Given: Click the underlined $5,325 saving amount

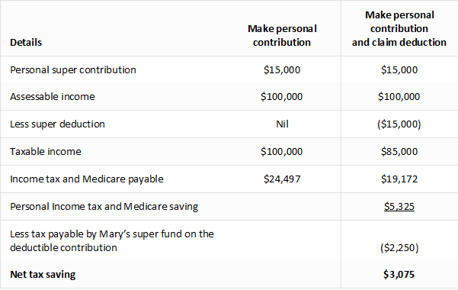Looking at the screenshot, I should click(x=399, y=207).
